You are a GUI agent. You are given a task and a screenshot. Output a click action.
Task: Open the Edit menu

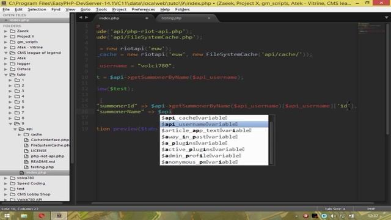point(18,9)
